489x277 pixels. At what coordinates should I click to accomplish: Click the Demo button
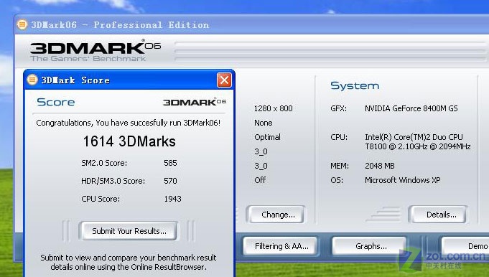click(465, 246)
